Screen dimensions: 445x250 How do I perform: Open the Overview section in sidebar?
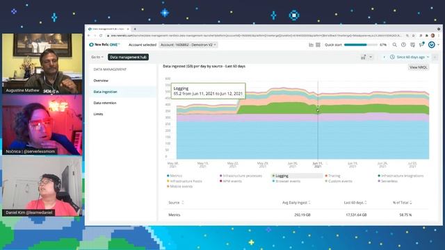pos(101,81)
